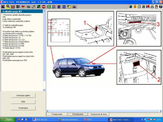Click the red and blue icon after the clock
The image size is (163, 122).
pyautogui.click(x=74, y=7)
